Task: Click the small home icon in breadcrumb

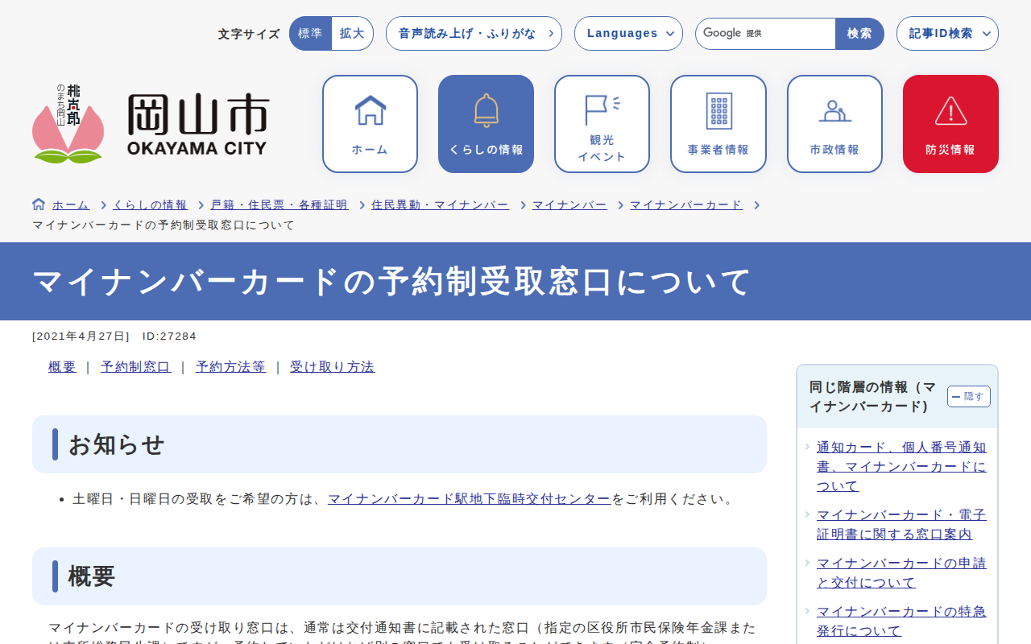Action: point(39,204)
